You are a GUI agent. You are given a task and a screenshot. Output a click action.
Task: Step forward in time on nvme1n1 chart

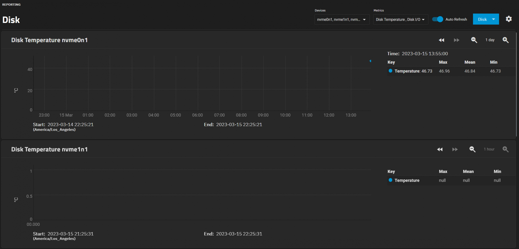[455, 149]
